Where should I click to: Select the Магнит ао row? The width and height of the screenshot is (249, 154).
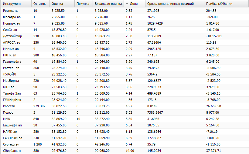click(125, 49)
